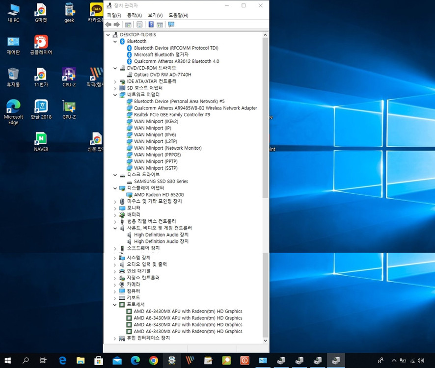This screenshot has height=368, width=435.
Task: Select the AMD Radeon HD 6520G display adapter
Action: click(159, 194)
